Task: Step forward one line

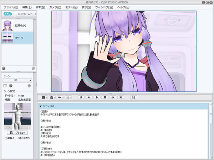Action: [x=113, y=97]
